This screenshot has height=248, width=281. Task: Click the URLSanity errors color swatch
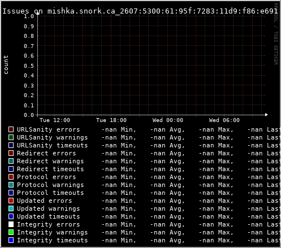pyautogui.click(x=11, y=129)
